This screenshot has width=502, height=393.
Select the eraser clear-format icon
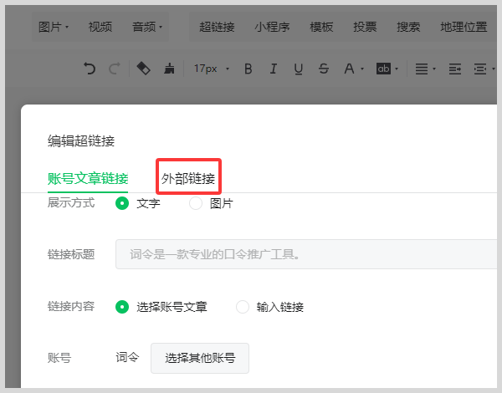click(x=143, y=69)
